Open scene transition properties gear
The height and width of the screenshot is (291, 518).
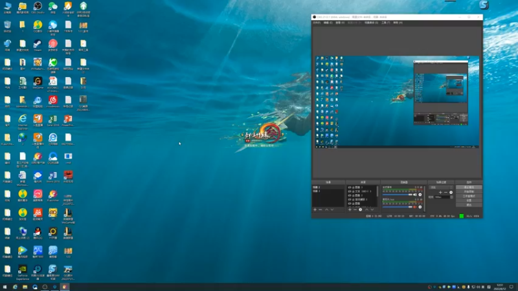pyautogui.click(x=451, y=192)
